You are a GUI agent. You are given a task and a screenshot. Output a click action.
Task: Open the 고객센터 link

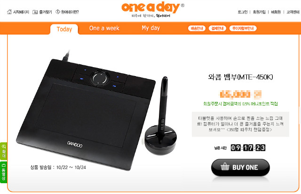pyautogui.click(x=293, y=12)
